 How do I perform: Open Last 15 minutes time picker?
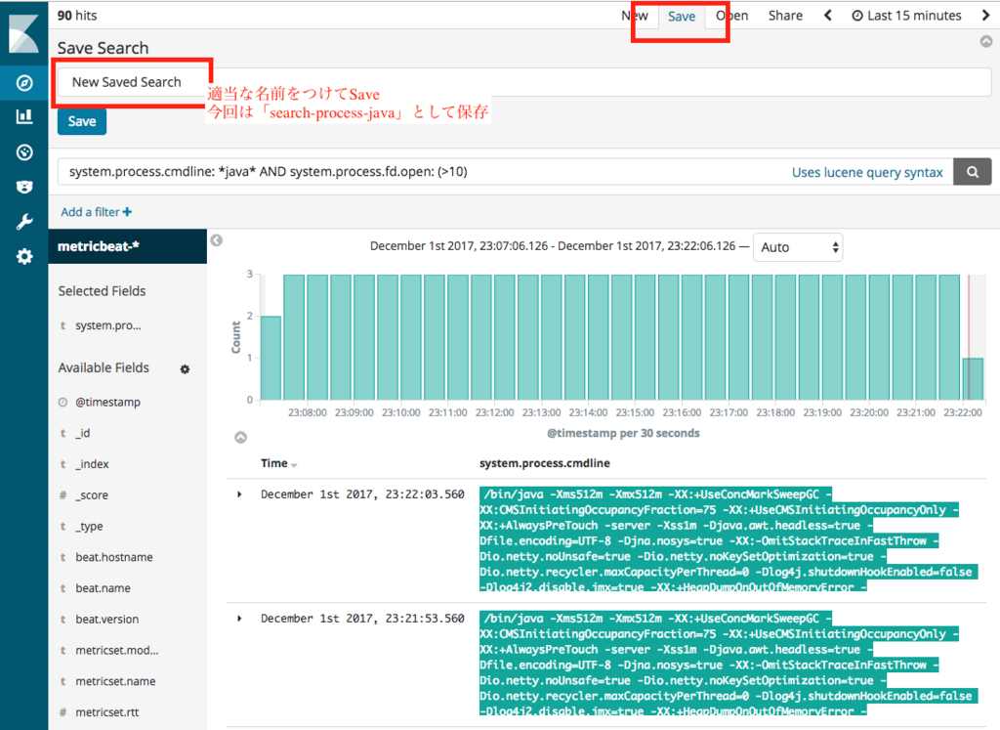[x=906, y=16]
